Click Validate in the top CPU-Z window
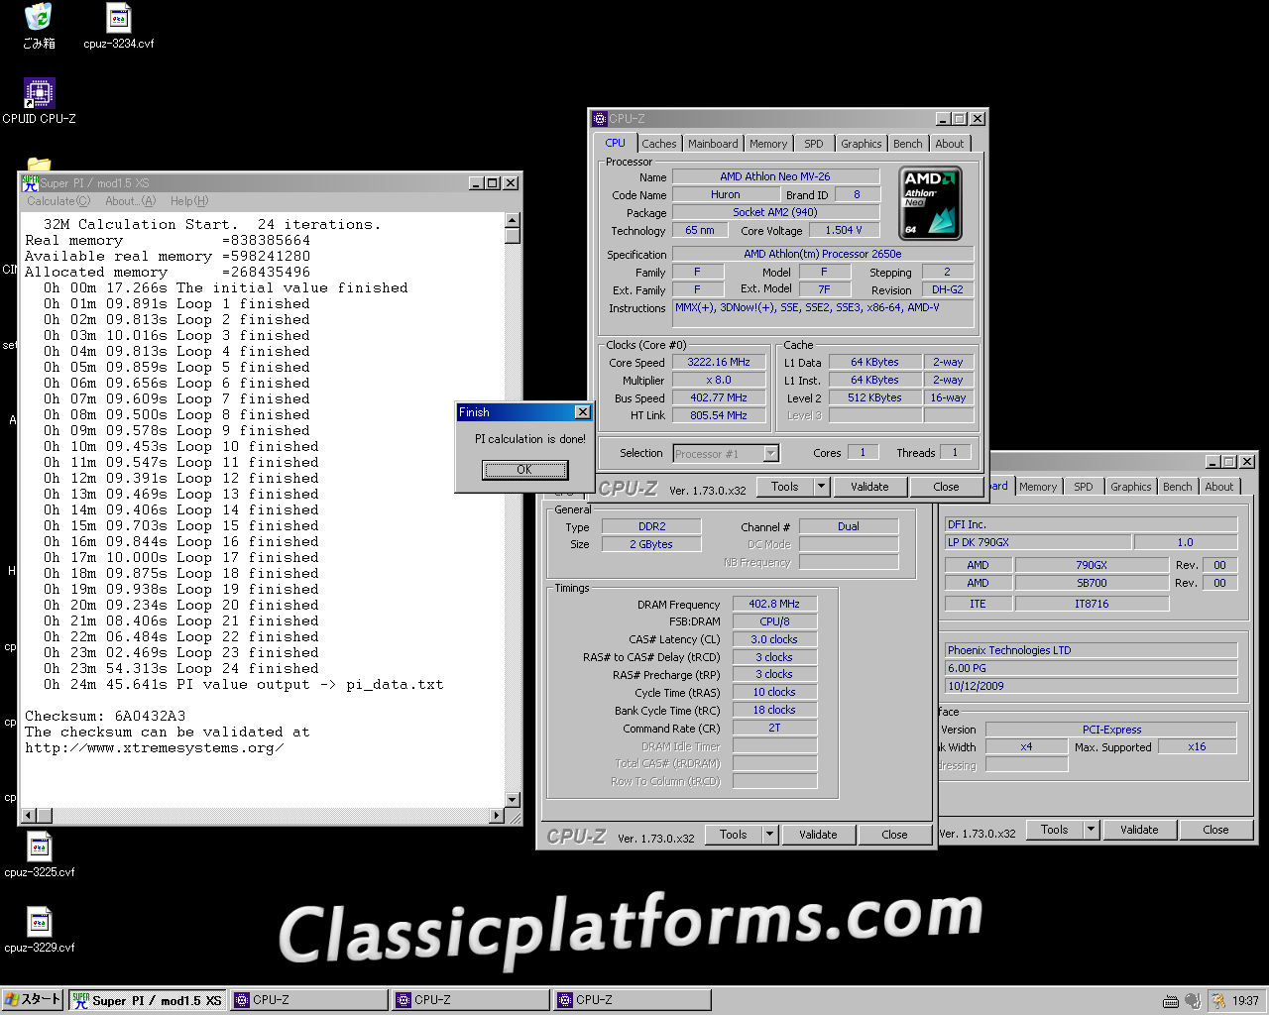The image size is (1269, 1015). tap(869, 487)
